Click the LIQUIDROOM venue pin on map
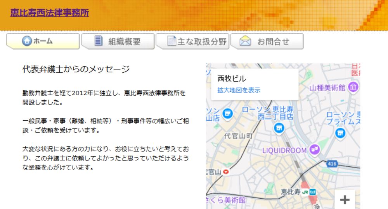This screenshot has height=209, width=388. pyautogui.click(x=315, y=150)
